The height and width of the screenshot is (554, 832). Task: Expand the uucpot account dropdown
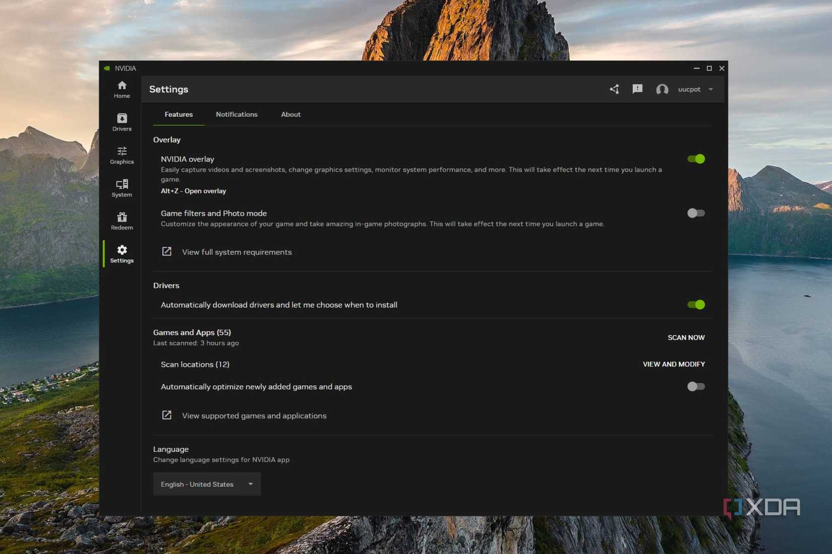tap(711, 89)
